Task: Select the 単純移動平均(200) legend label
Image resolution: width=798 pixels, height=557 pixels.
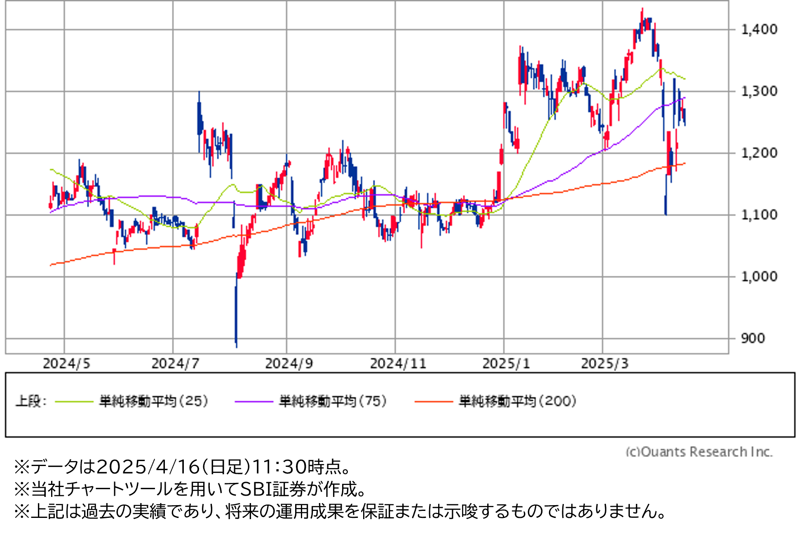Action: 518,401
